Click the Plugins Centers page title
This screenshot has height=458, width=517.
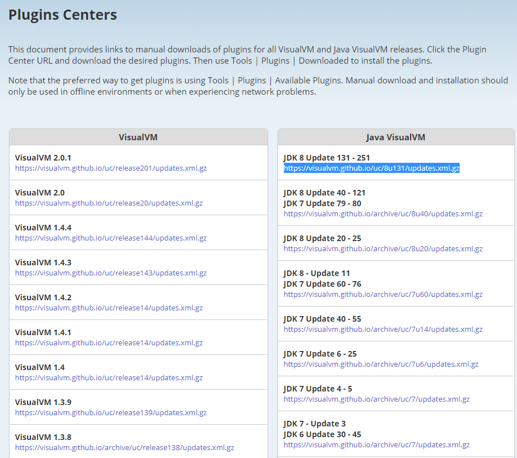point(63,15)
